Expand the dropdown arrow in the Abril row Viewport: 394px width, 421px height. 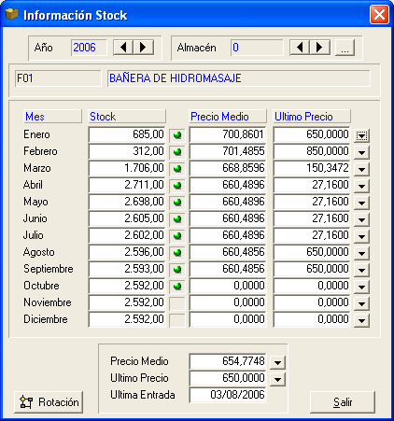361,186
